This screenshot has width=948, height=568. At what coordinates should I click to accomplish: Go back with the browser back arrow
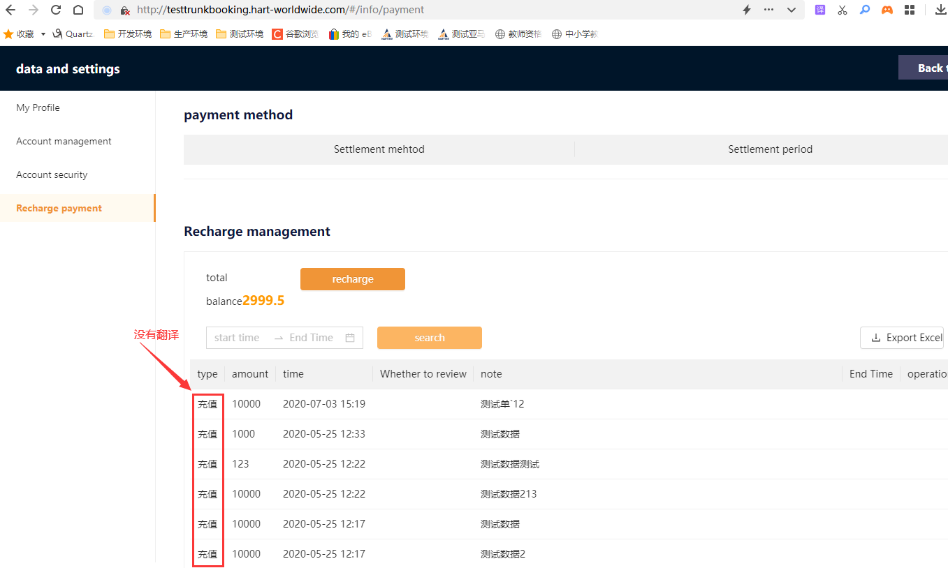pos(10,10)
